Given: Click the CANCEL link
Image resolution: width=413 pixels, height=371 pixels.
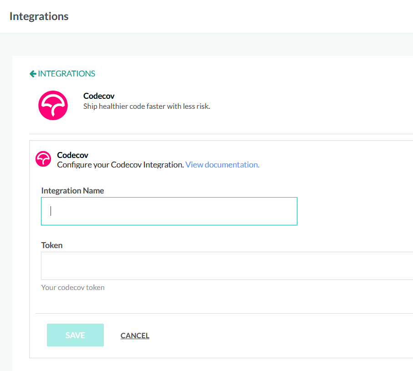Looking at the screenshot, I should pos(135,335).
